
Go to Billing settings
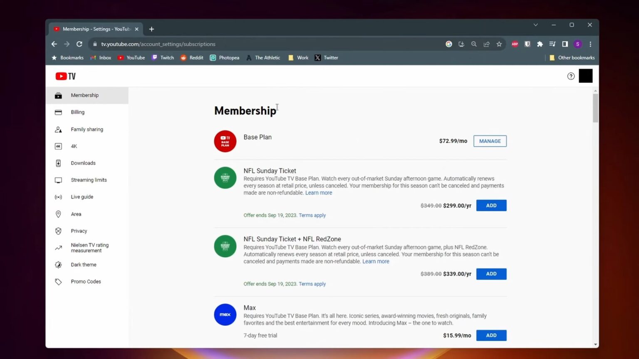77,112
